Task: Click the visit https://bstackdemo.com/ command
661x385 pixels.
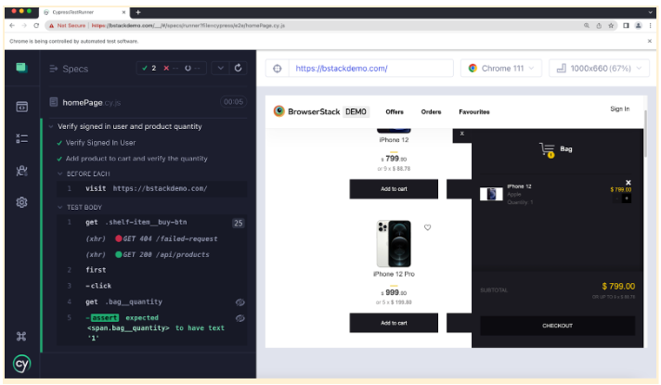Action: click(151, 188)
